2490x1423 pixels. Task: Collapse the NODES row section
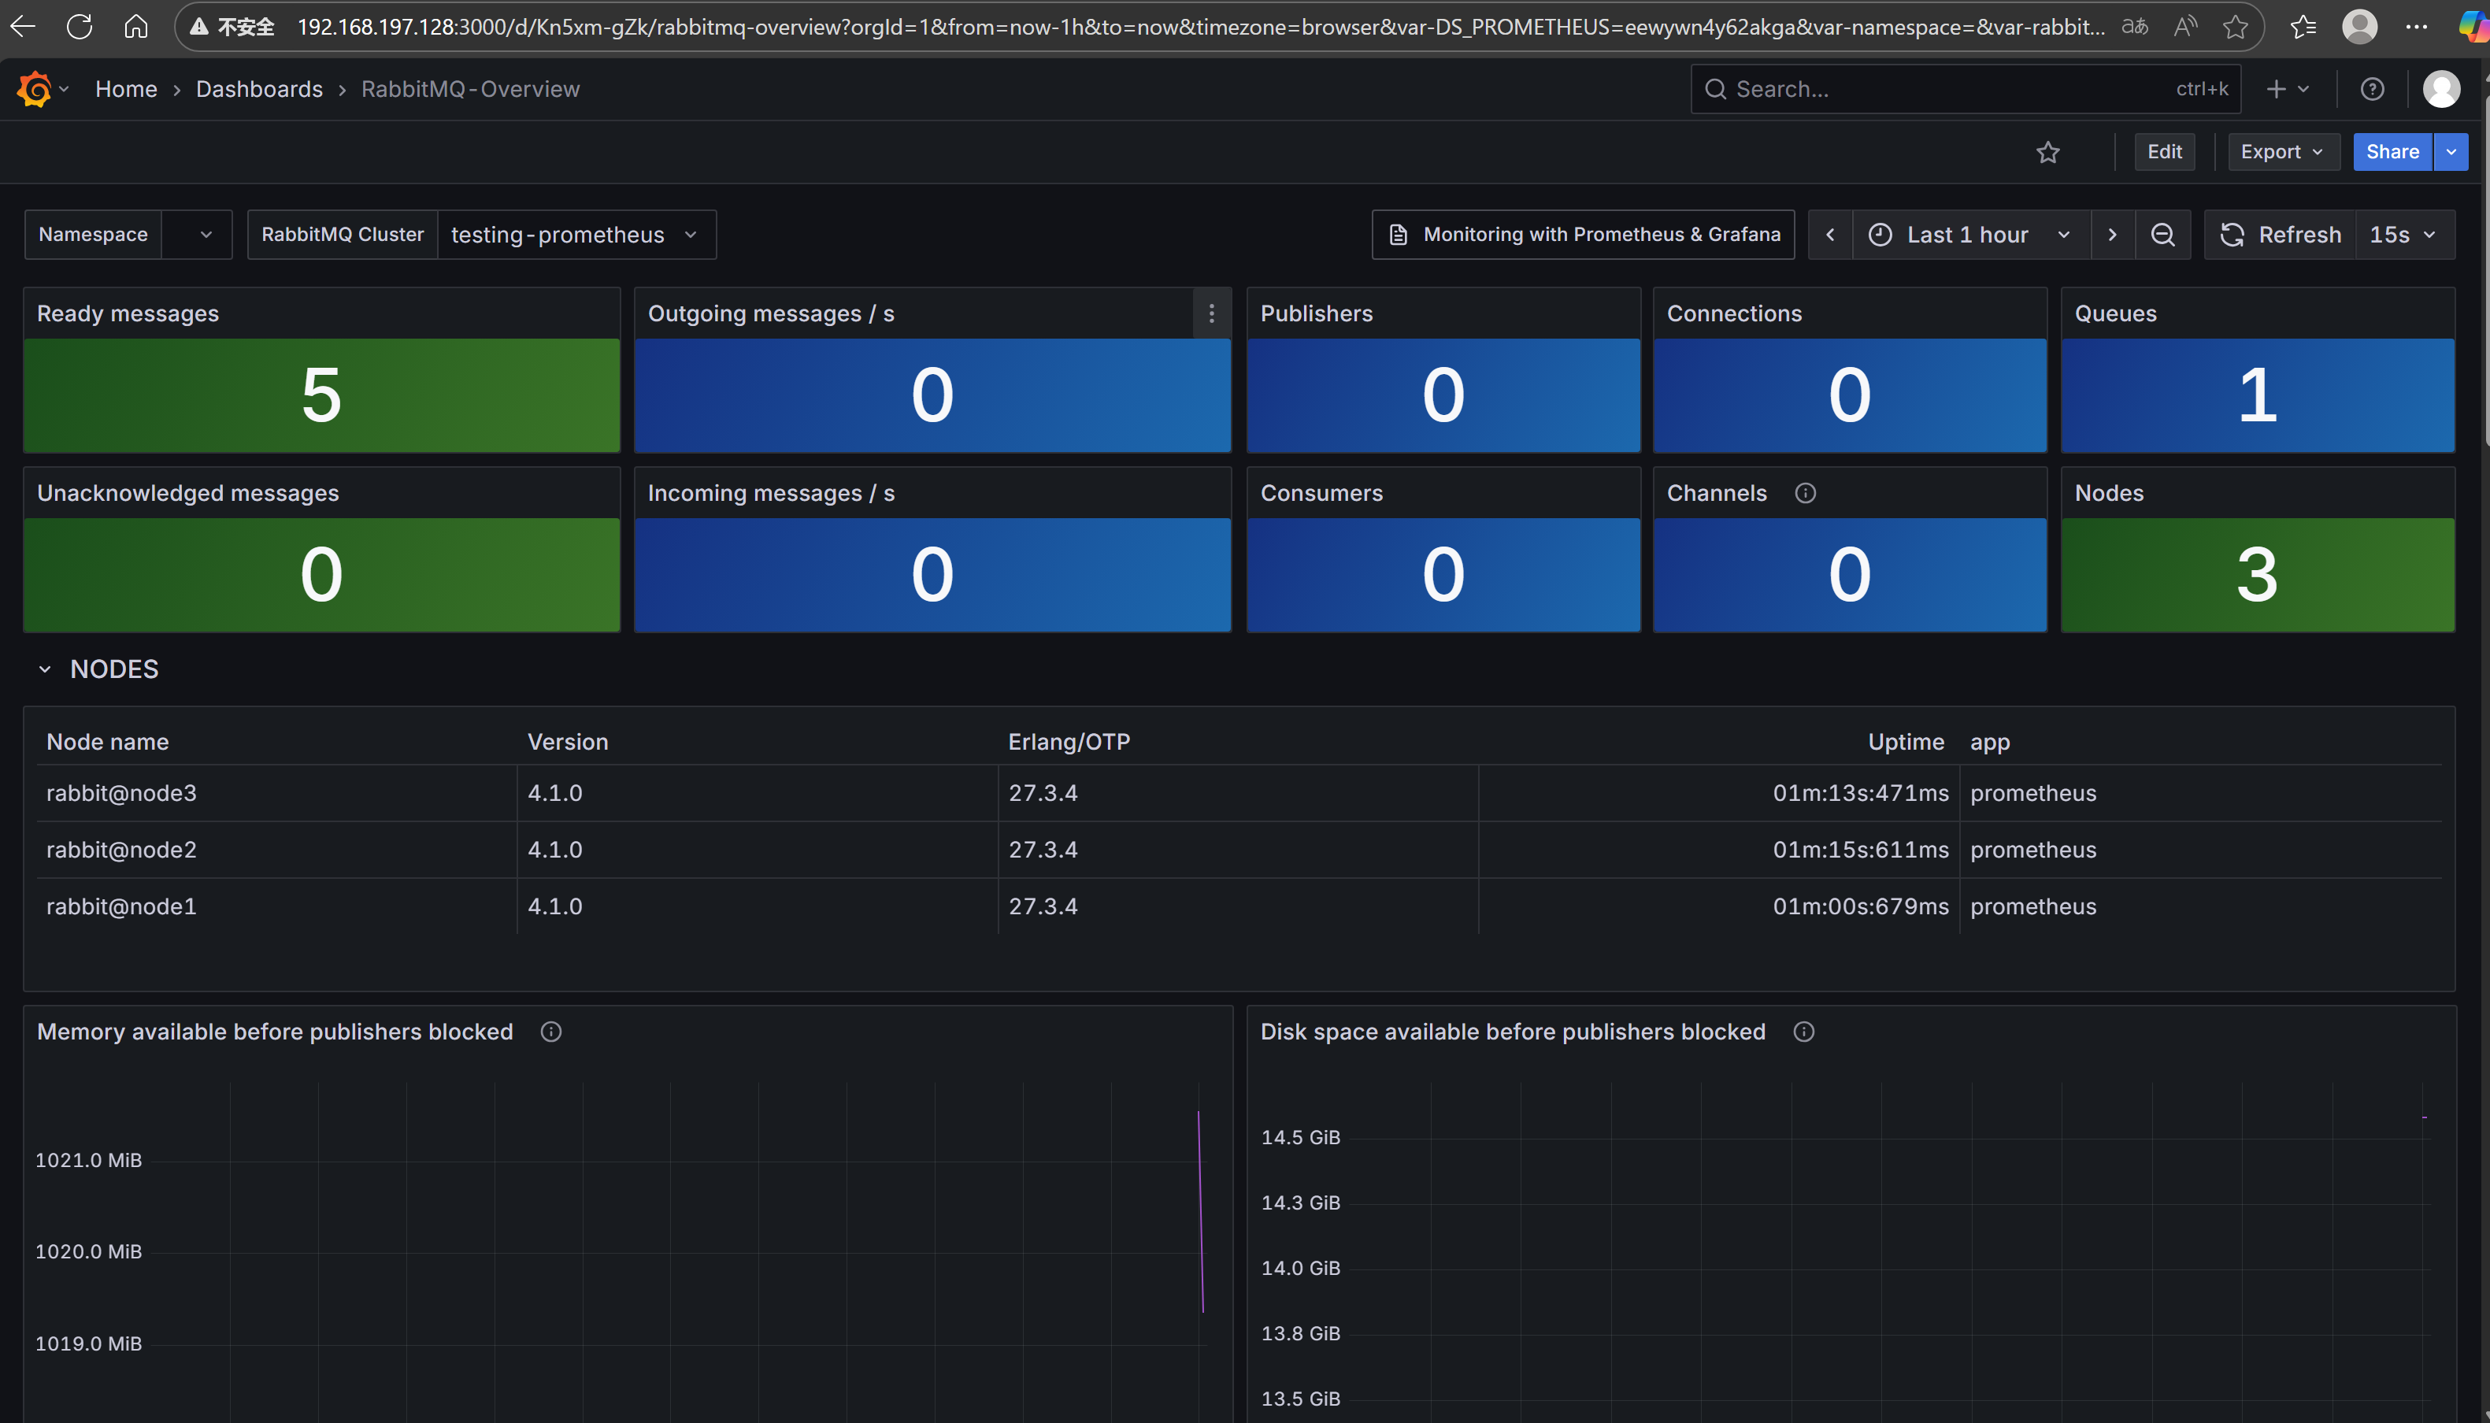[x=45, y=669]
